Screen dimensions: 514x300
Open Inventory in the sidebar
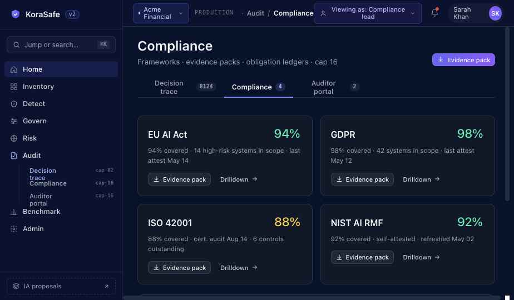pos(61,87)
